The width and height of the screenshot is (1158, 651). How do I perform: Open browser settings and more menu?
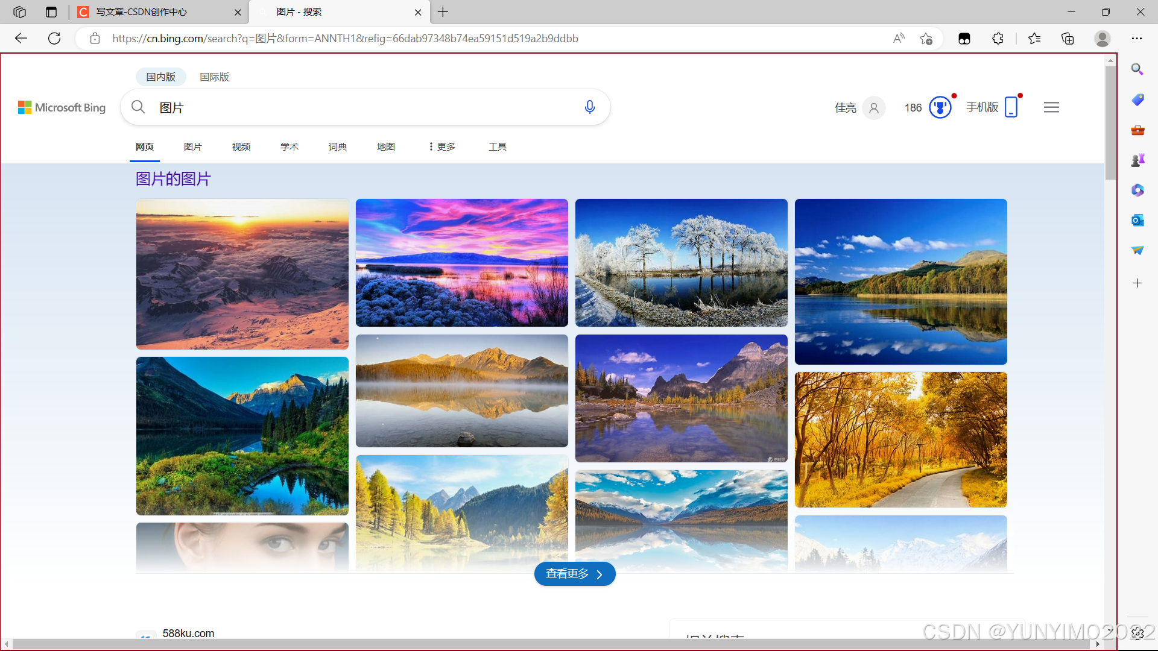click(1137, 39)
